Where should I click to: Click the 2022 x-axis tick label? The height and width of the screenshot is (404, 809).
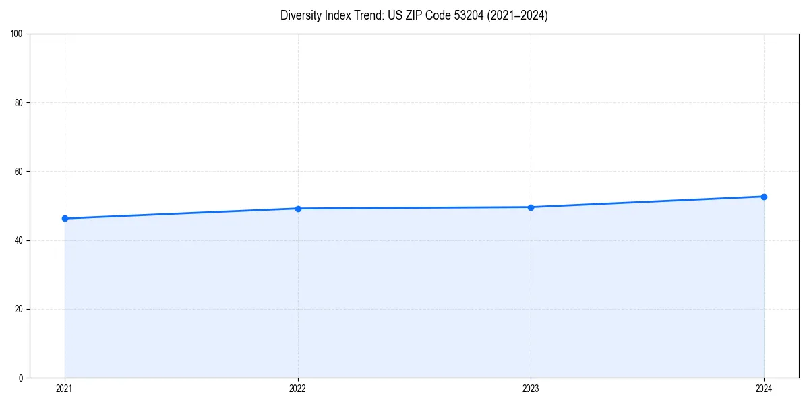click(x=297, y=389)
